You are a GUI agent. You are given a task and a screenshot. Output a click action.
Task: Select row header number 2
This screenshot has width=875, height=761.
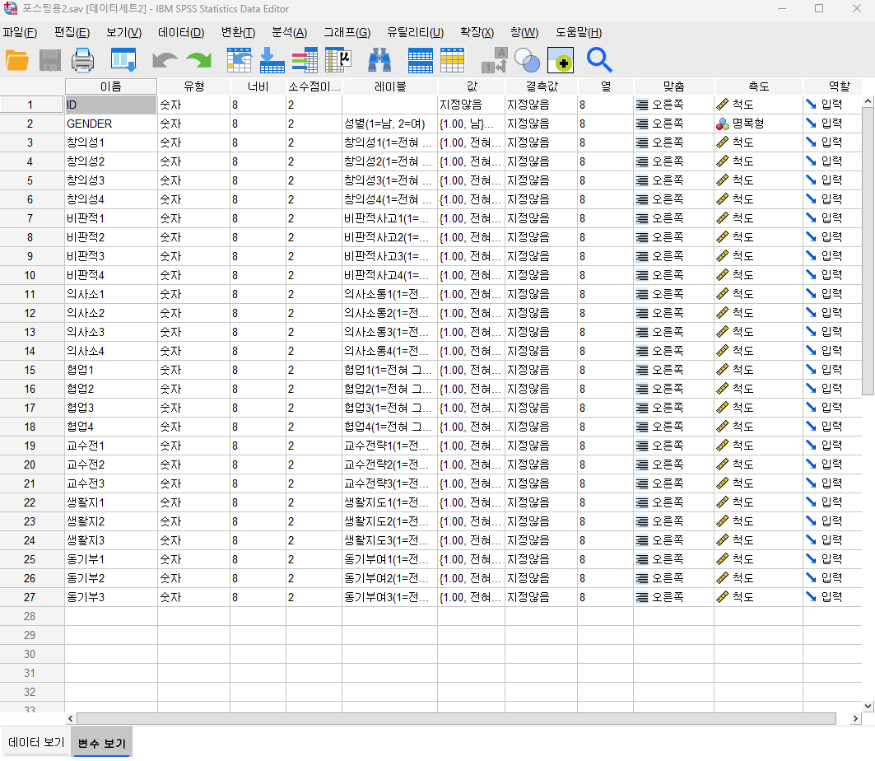[x=30, y=124]
